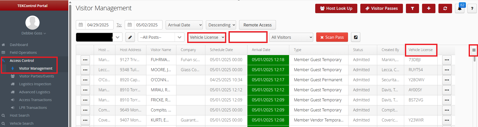Click the question mark help icon

click(x=472, y=8)
